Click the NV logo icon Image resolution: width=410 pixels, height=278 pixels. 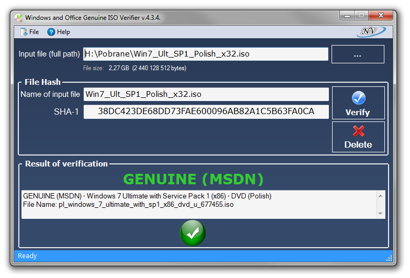tap(371, 31)
